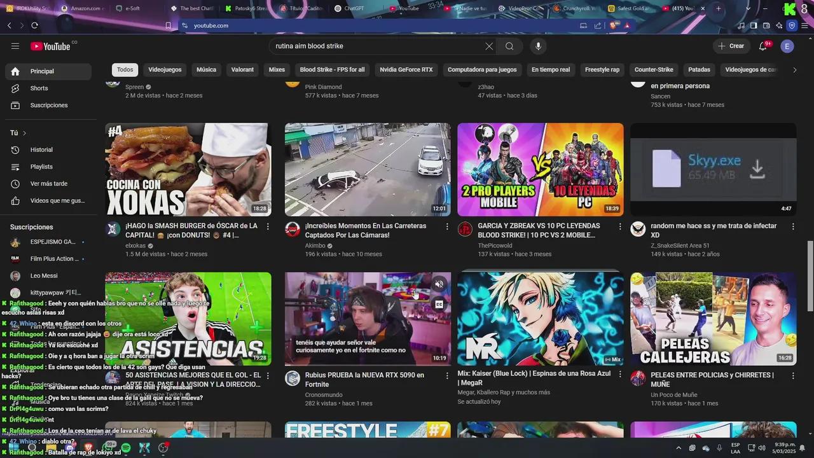Open Un Poco de Muñe channel avatar

tap(638, 378)
